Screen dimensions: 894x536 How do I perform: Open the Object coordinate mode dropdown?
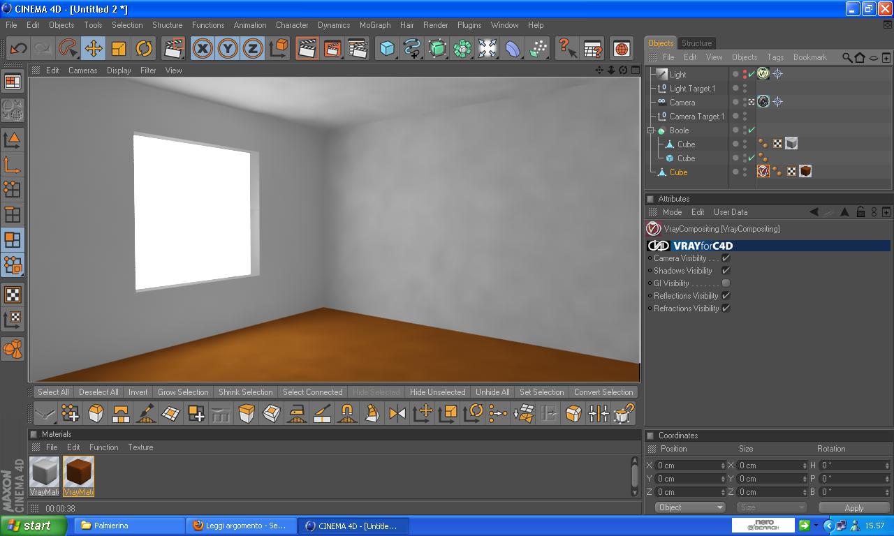[x=691, y=507]
